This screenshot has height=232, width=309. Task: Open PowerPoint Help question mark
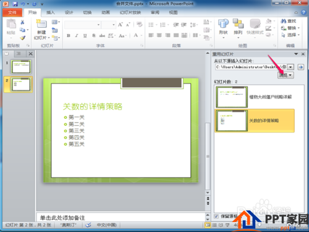(303, 12)
